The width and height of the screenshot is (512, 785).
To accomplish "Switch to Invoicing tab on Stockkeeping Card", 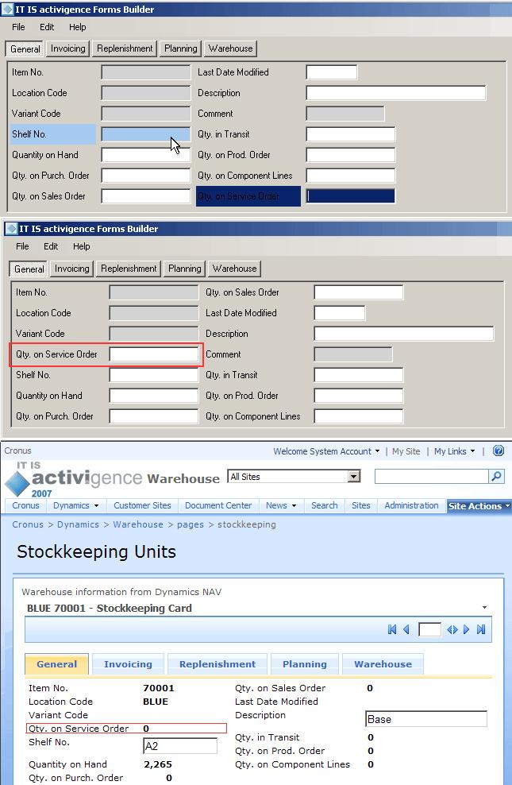I will click(128, 664).
